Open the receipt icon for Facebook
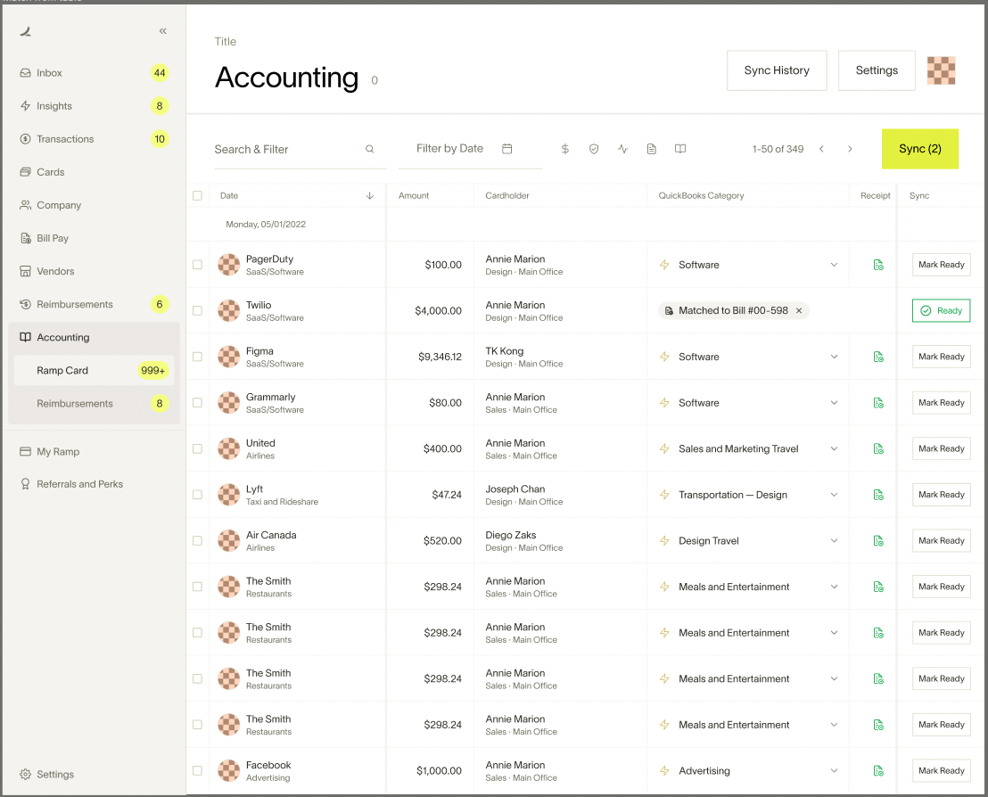The image size is (988, 797). tap(877, 770)
